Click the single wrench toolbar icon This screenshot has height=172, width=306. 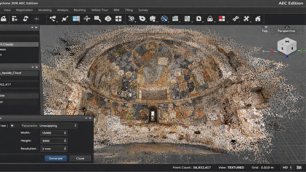(236, 19)
